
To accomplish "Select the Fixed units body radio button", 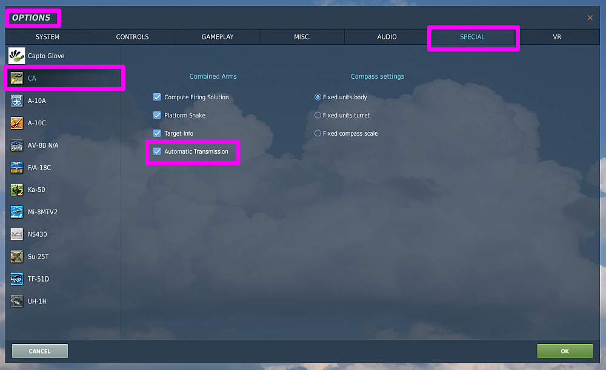I will point(318,97).
